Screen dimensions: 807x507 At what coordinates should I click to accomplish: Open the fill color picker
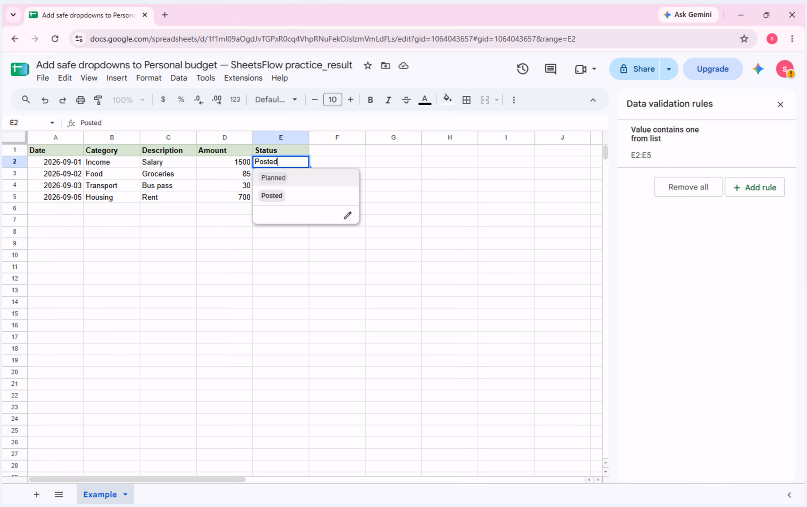pyautogui.click(x=447, y=99)
